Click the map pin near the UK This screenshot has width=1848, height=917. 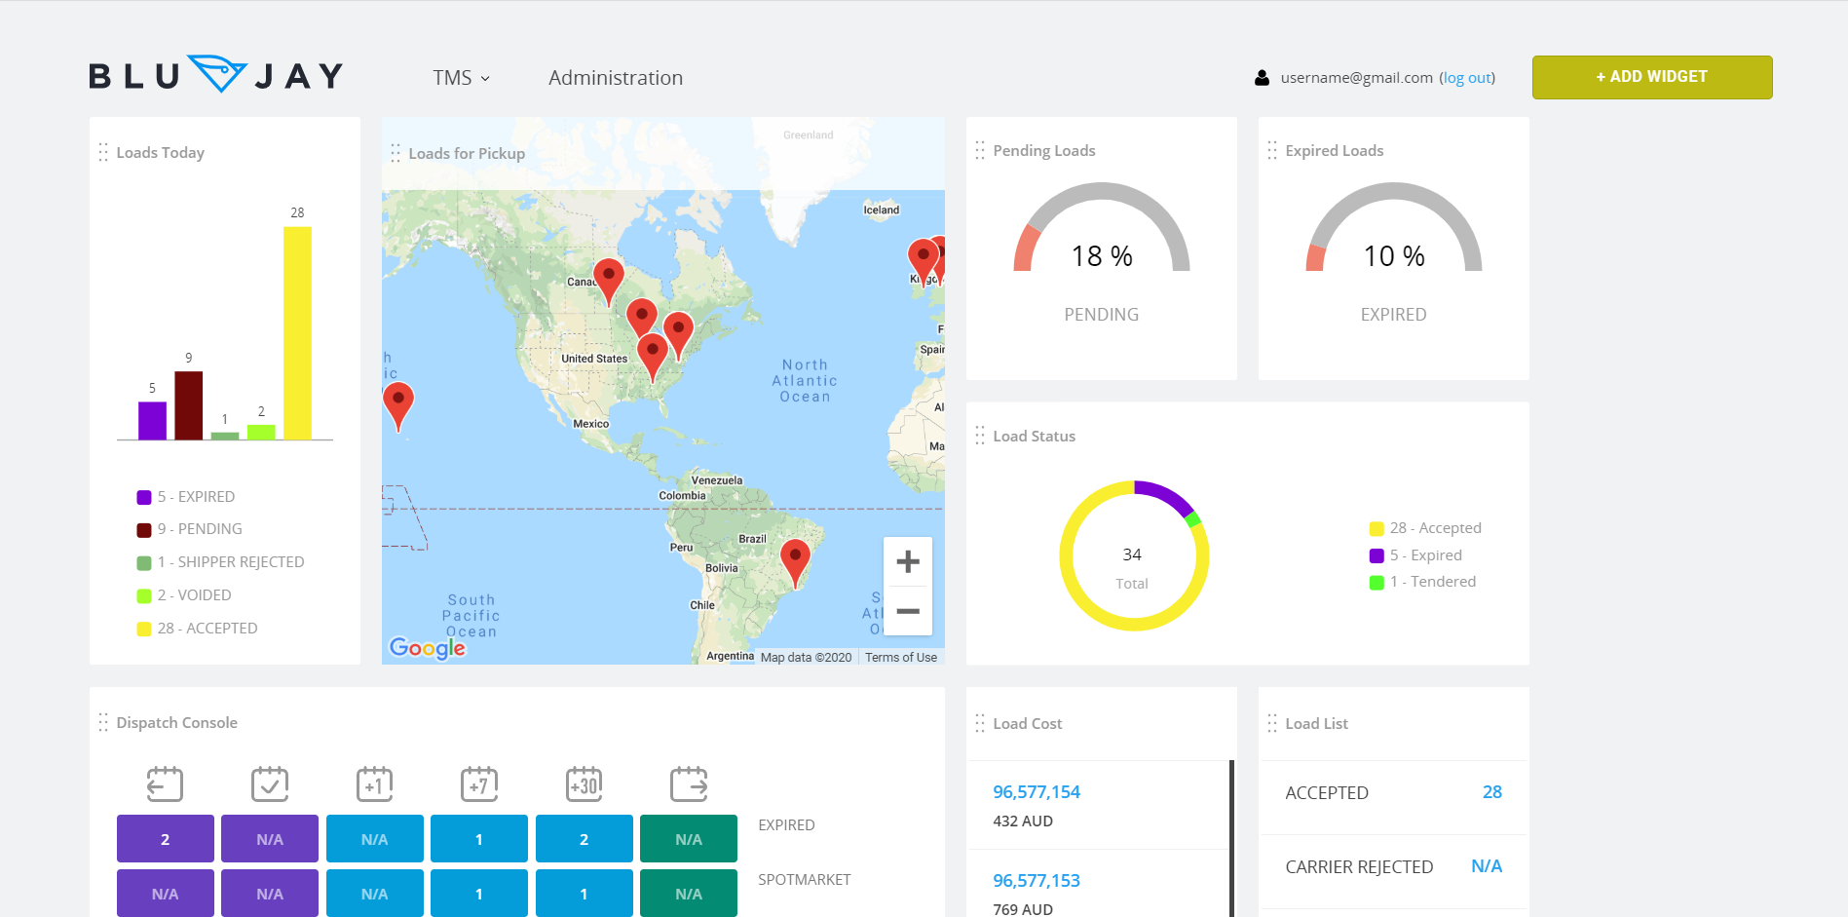click(923, 263)
